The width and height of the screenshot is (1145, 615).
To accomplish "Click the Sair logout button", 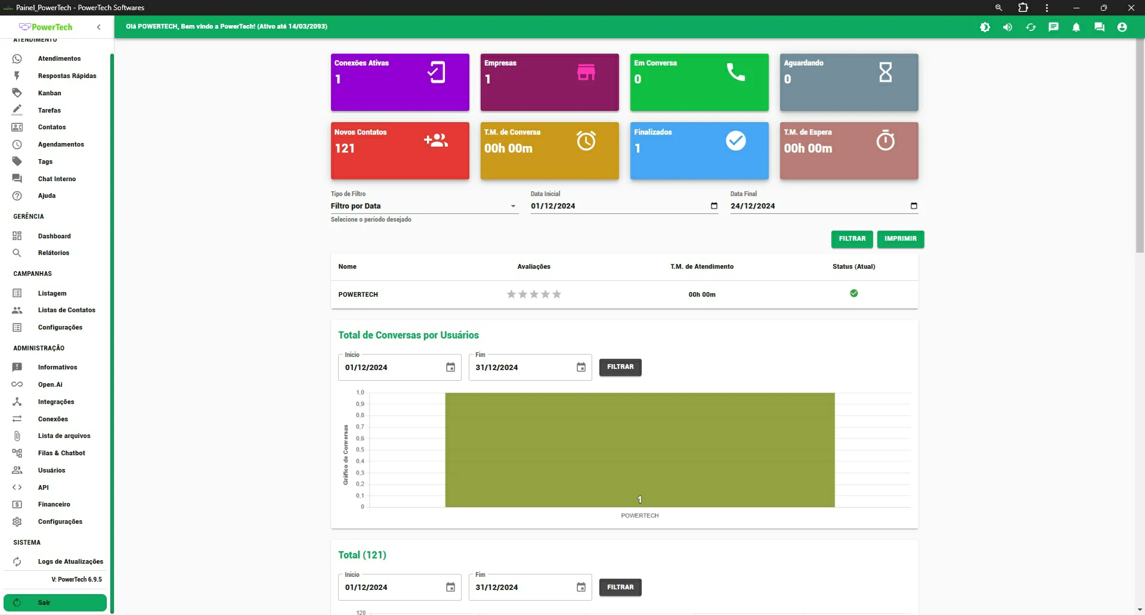I will (x=55, y=602).
